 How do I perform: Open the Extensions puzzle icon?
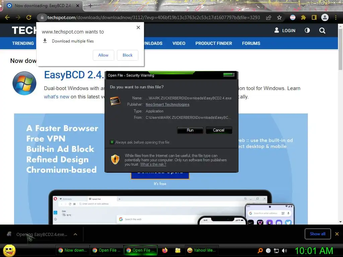pyautogui.click(x=303, y=17)
